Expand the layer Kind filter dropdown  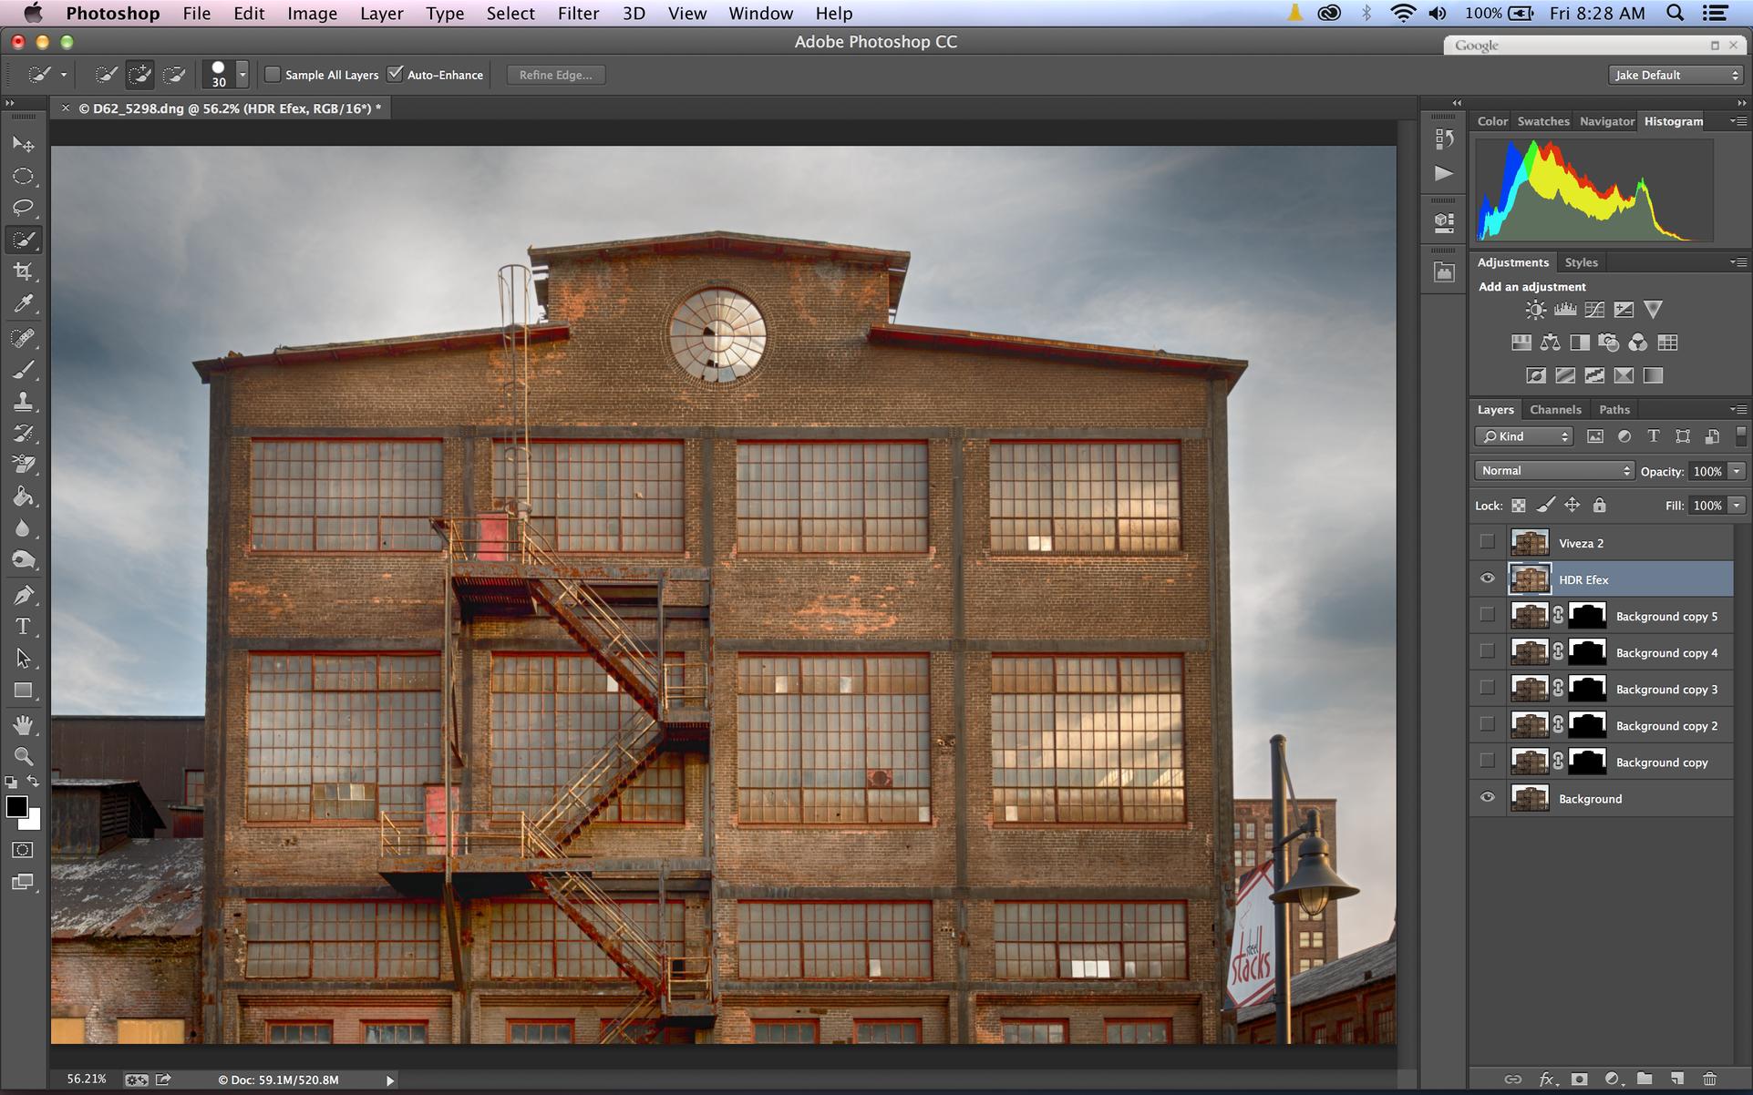tap(1524, 436)
